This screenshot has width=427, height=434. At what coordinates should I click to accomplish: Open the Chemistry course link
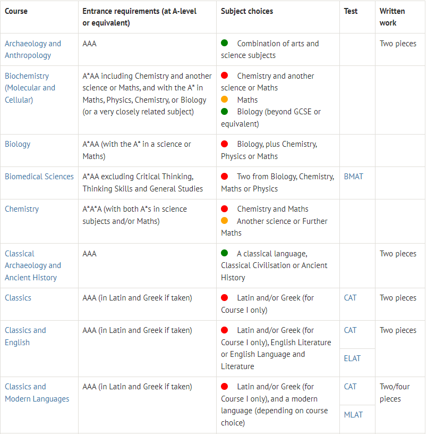click(x=22, y=209)
